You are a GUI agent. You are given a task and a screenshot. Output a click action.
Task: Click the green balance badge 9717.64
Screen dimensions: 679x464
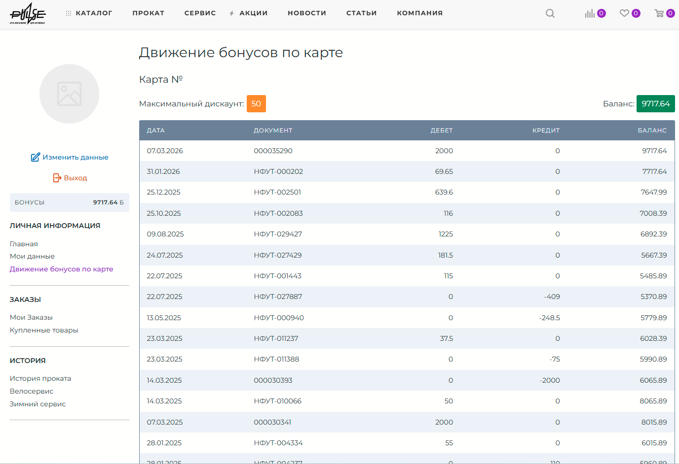pyautogui.click(x=655, y=104)
